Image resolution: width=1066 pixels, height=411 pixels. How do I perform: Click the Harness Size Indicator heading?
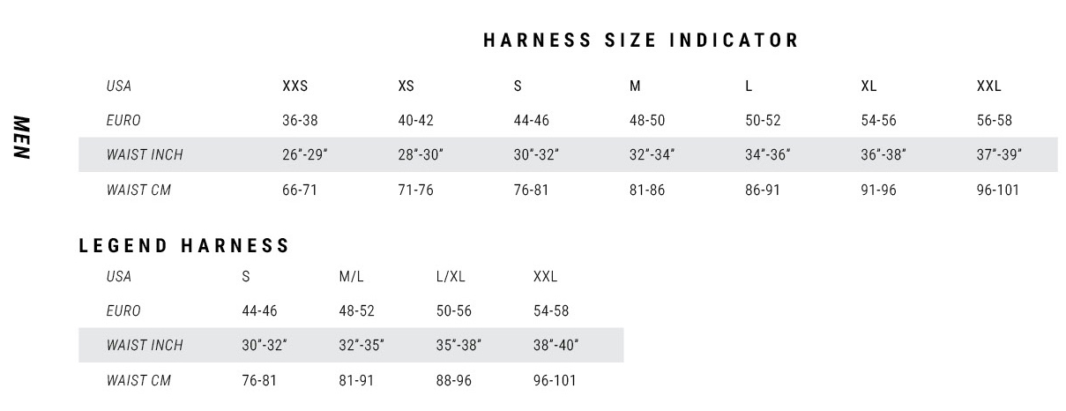641,41
